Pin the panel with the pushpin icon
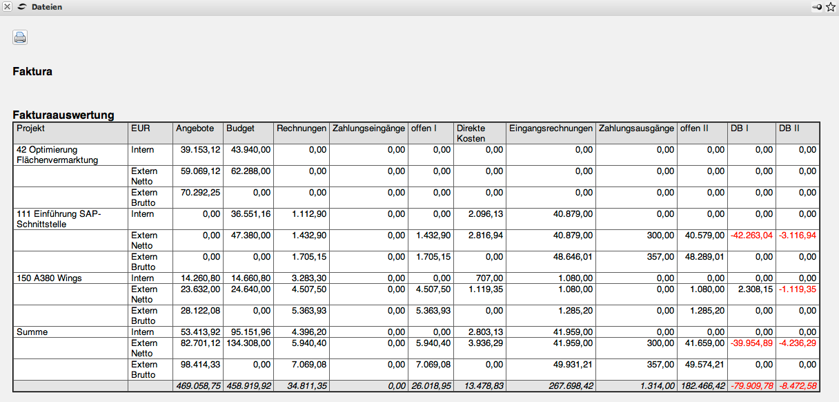839x402 pixels. point(818,7)
